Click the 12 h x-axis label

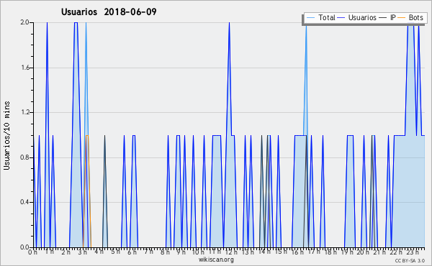[231, 252]
